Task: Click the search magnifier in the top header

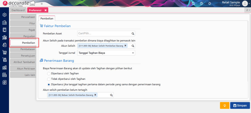Action: tap(193, 3)
